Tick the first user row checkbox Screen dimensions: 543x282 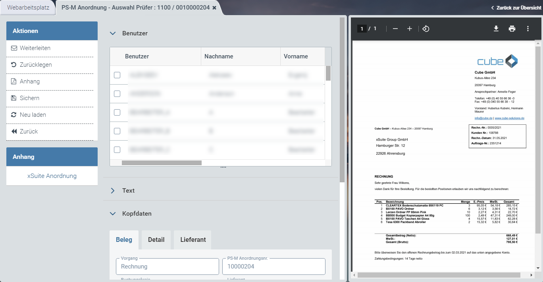[117, 75]
